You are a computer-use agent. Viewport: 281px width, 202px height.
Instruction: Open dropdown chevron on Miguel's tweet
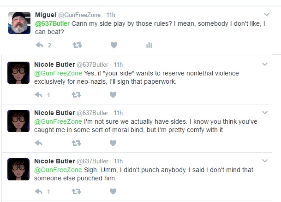pos(267,14)
